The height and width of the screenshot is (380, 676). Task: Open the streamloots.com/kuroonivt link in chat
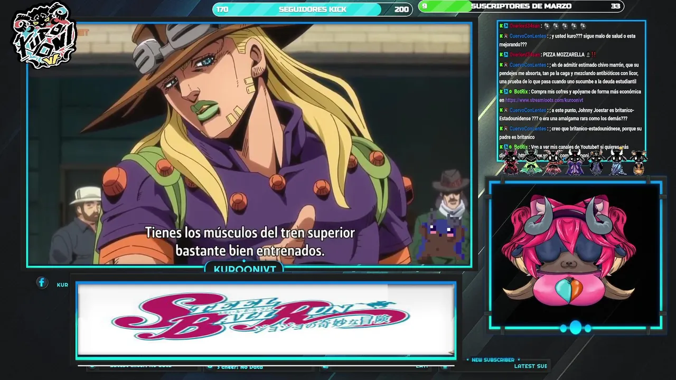tap(544, 100)
